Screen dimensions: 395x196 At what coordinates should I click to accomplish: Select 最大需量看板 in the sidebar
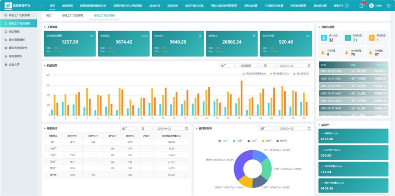16,40
